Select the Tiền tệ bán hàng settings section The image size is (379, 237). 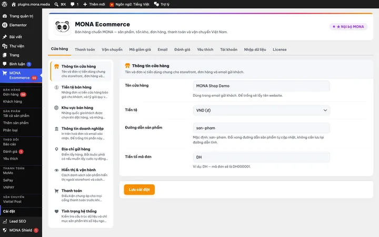(x=81, y=92)
